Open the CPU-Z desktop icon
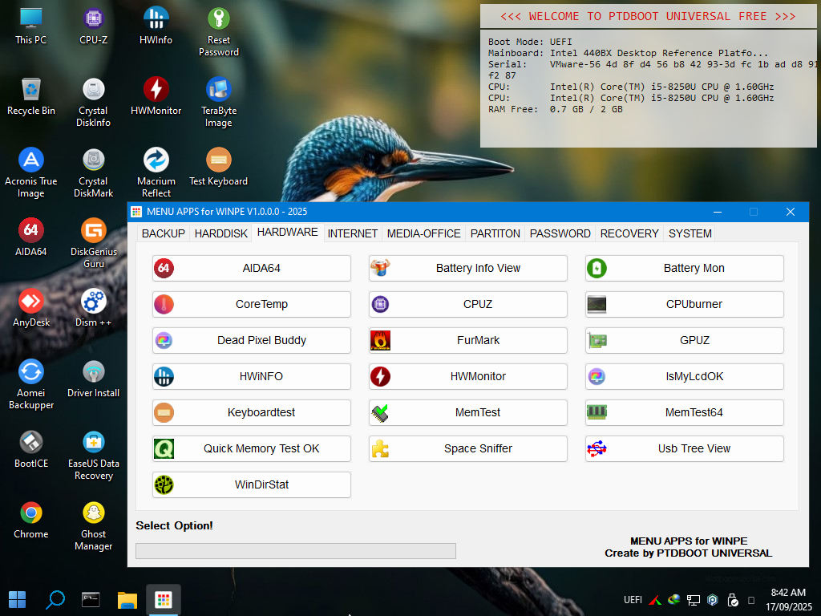This screenshot has height=616, width=821. [94, 18]
